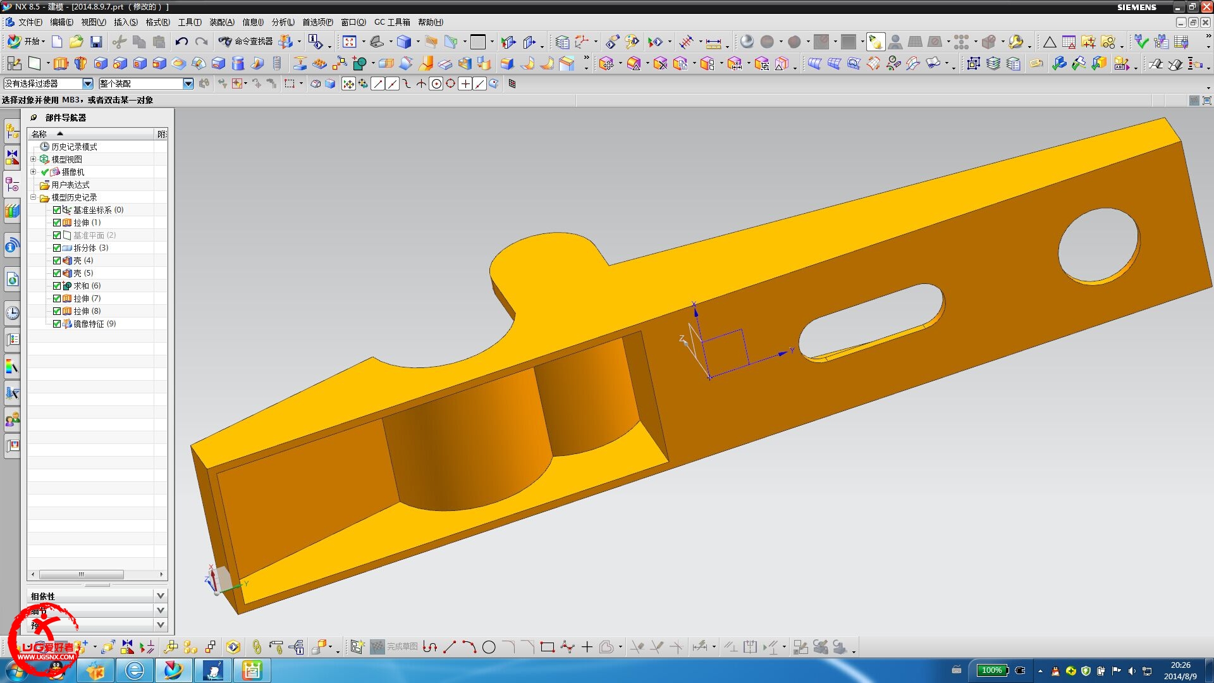1214x683 pixels.
Task: Expand the 模型视图 tree node
Action: click(x=34, y=159)
